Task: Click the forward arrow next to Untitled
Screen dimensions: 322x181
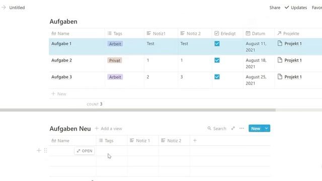Action: point(4,8)
